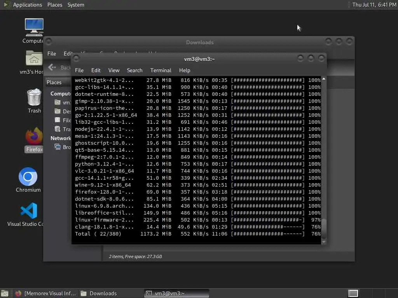
Task: Click the vm3@vm3:~ terminal title bar
Action: 199,59
